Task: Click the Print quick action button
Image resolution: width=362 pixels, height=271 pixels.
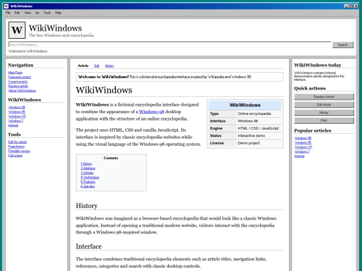Action: 324,120
